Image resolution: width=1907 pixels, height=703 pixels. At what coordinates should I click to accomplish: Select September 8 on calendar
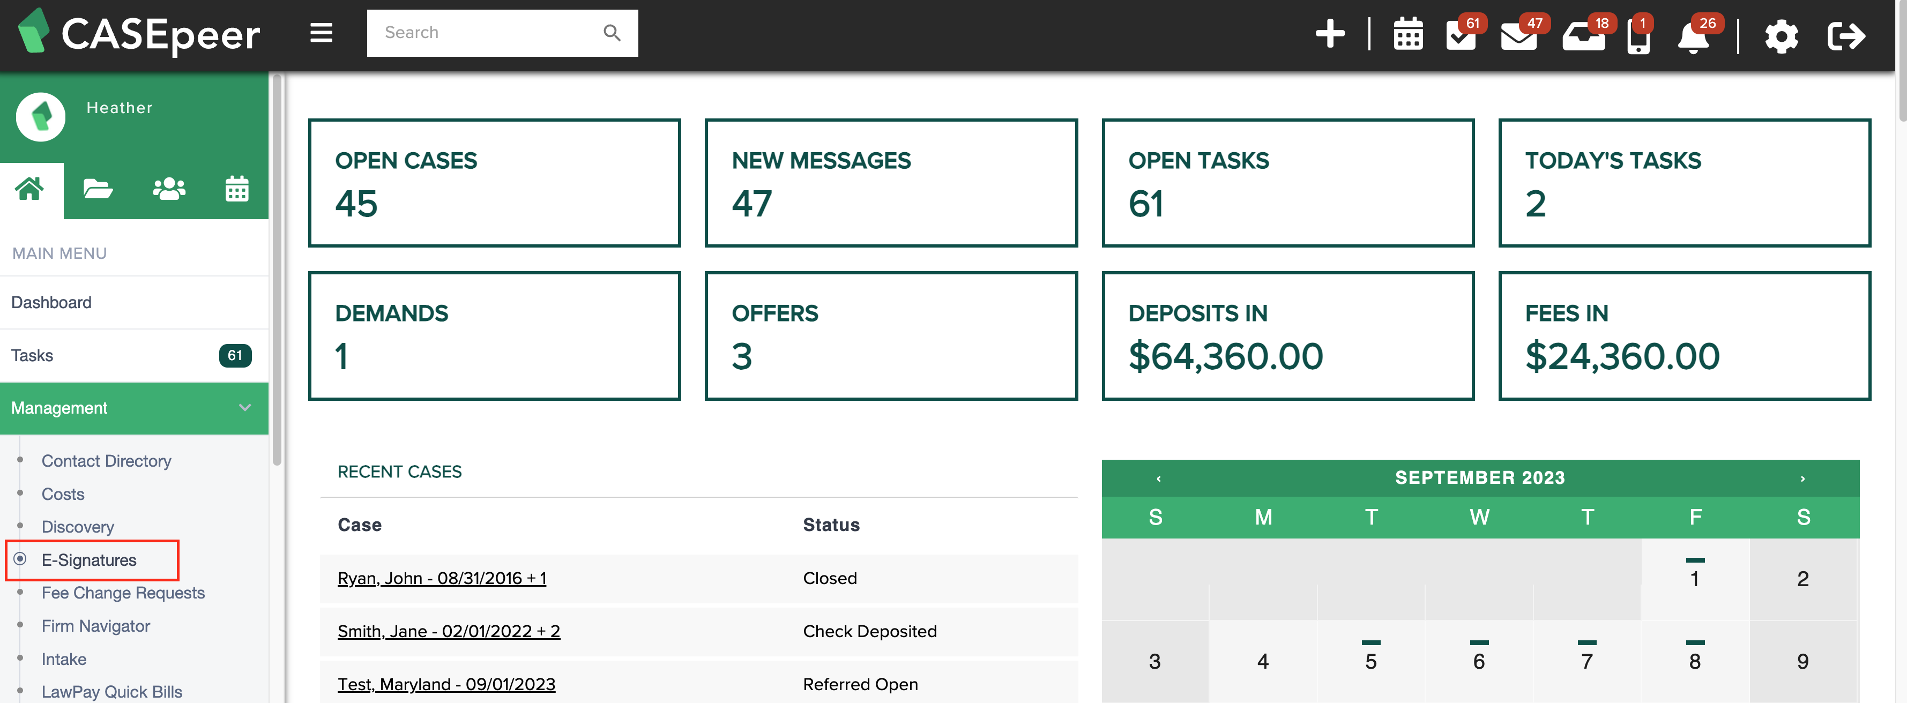[1695, 661]
